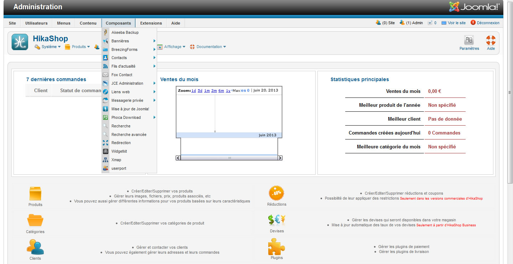Screen dimensions: 513x264
Task: Choose Phoca Download in the menu
Action: point(126,117)
